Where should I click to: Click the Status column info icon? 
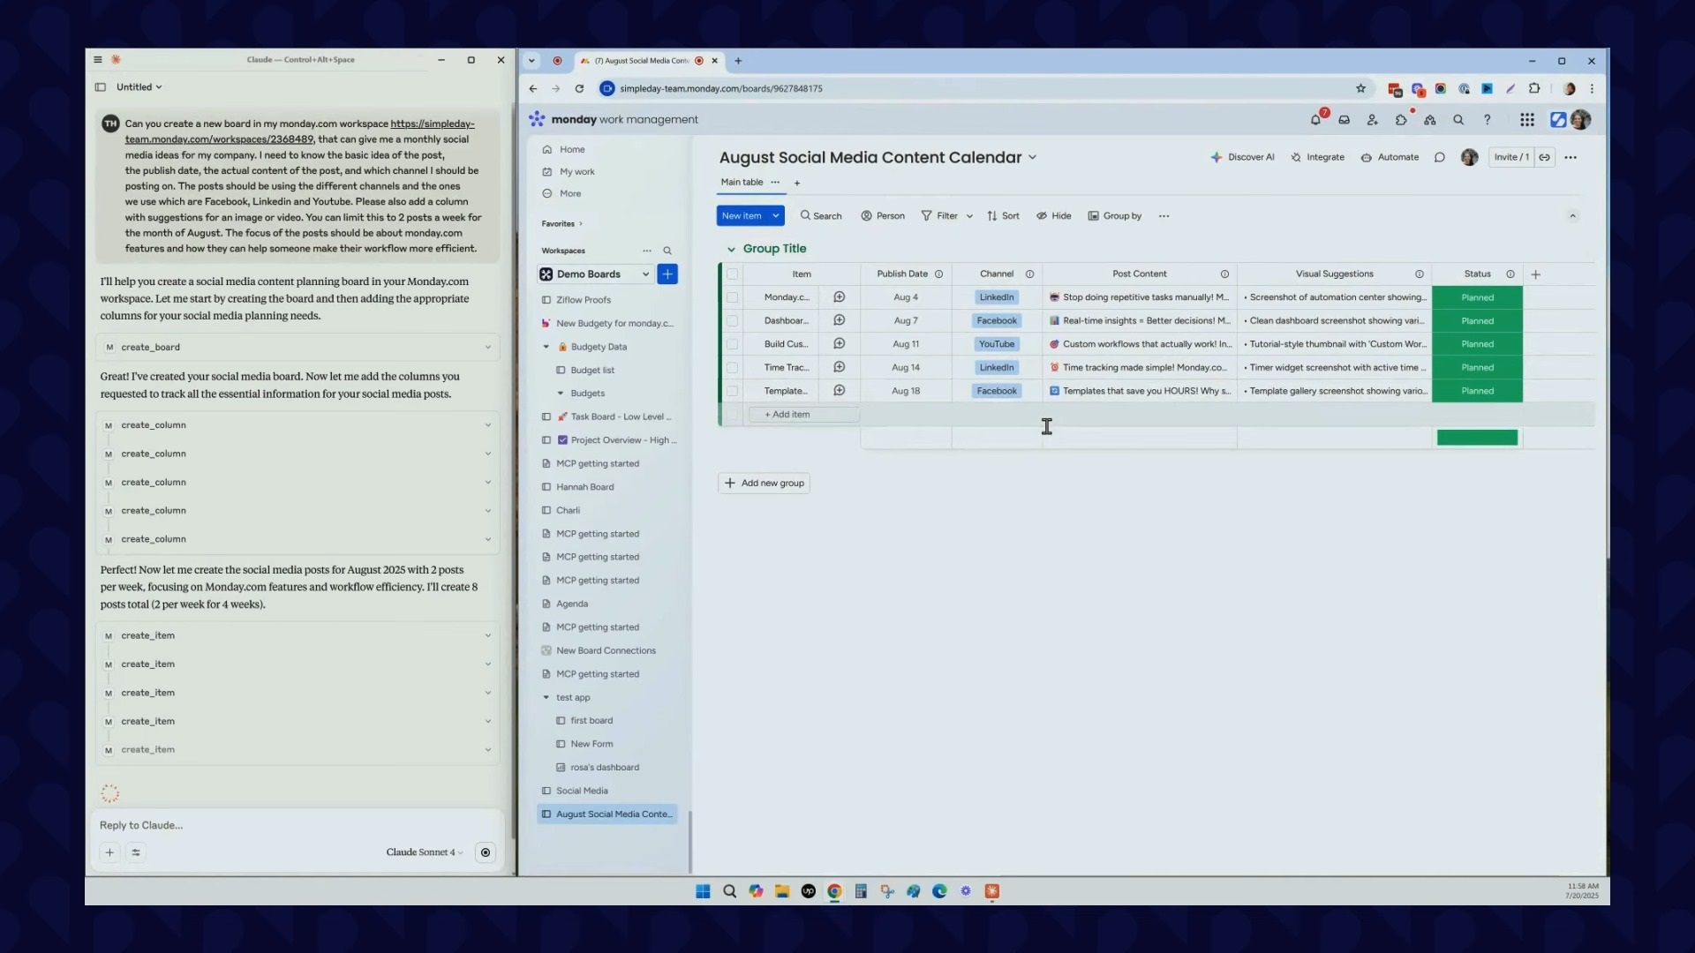pos(1510,274)
